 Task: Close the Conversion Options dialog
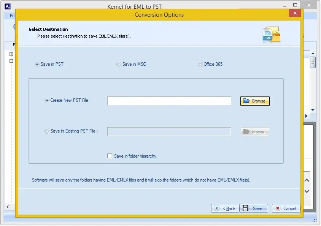[295, 13]
